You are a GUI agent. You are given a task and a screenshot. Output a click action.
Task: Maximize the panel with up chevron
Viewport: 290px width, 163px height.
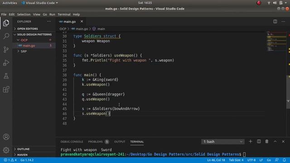pos(275,141)
